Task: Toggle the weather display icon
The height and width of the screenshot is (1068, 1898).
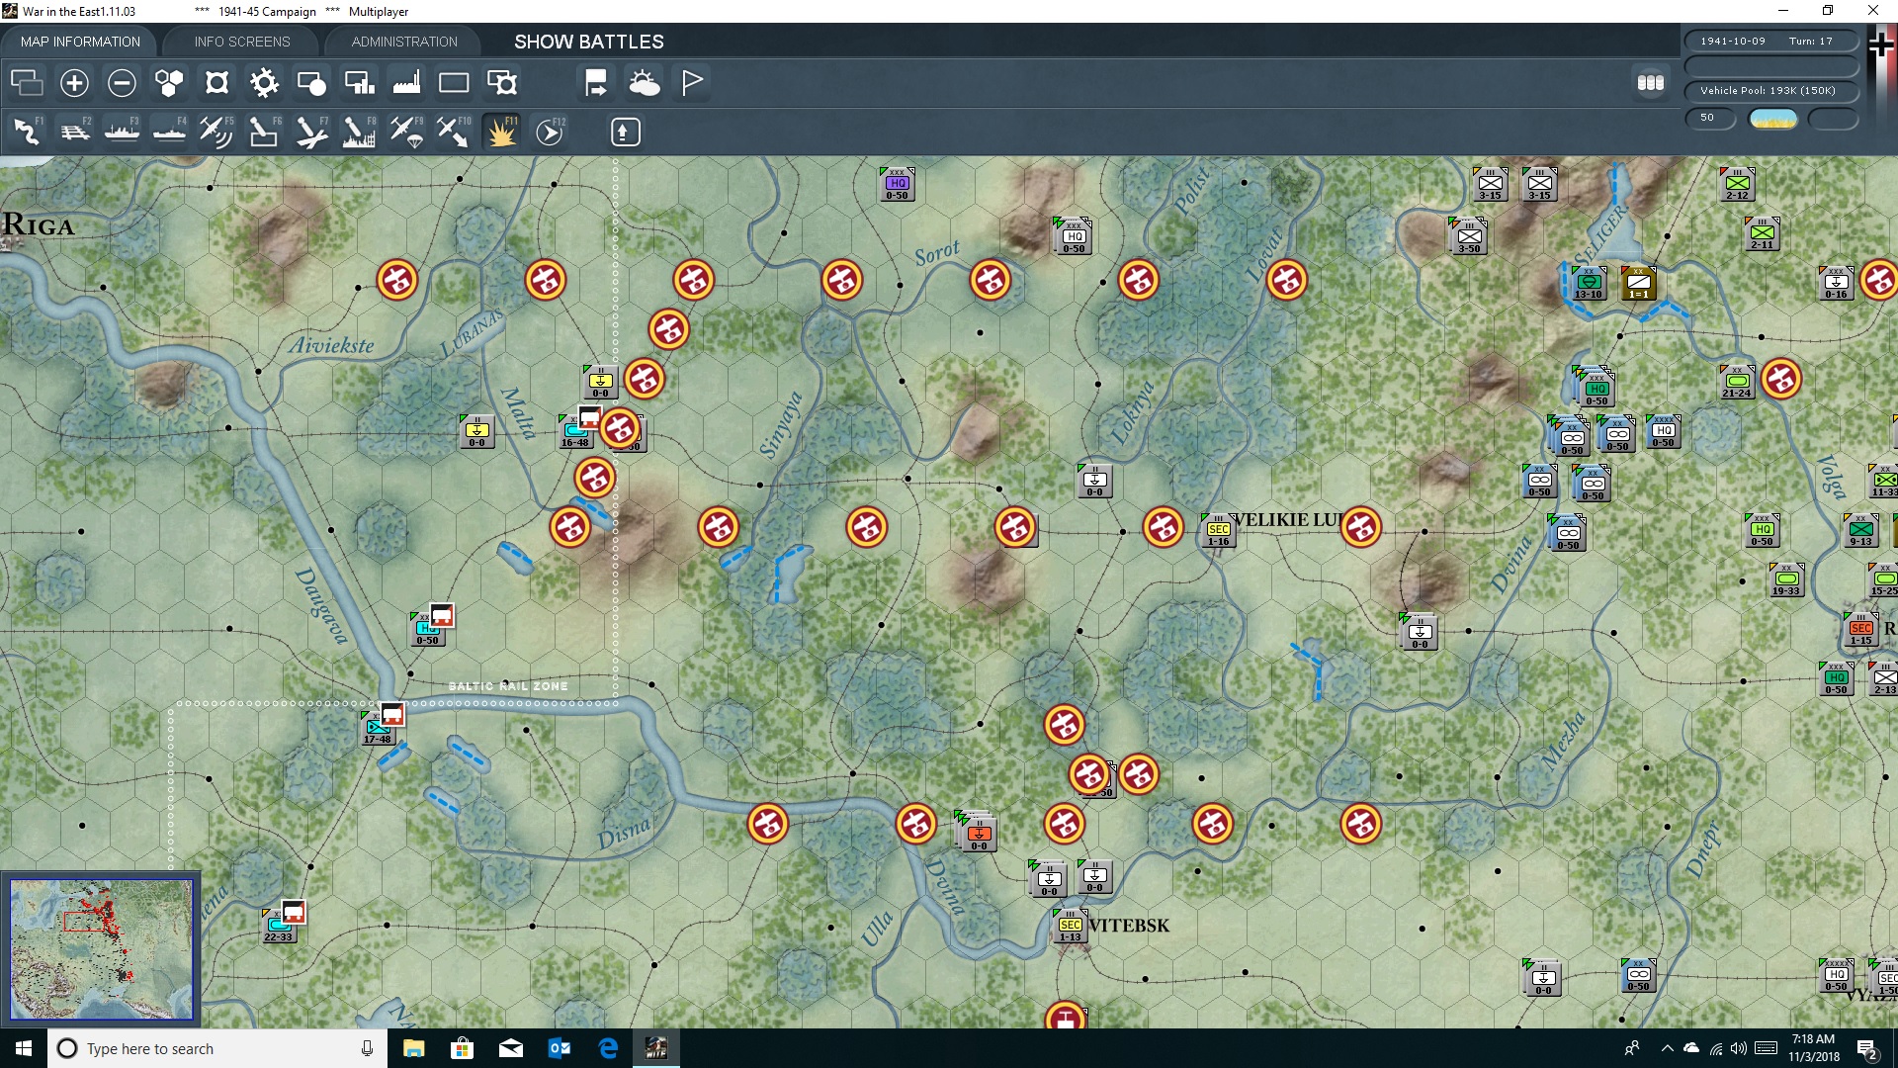Action: pyautogui.click(x=645, y=83)
